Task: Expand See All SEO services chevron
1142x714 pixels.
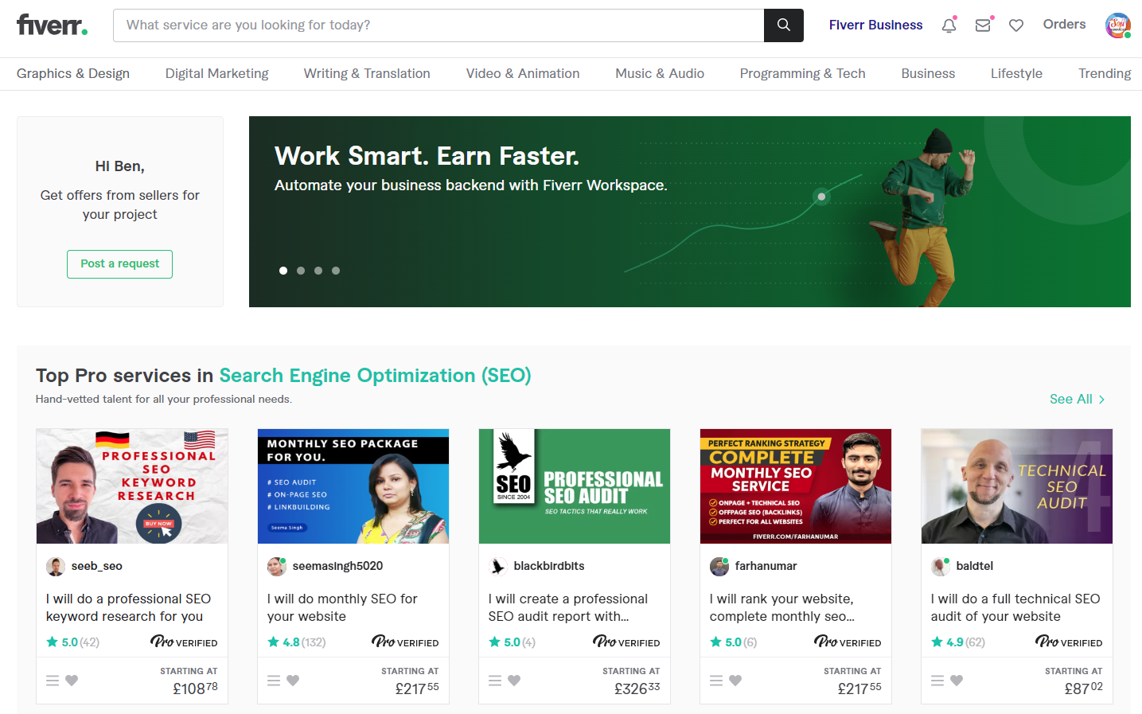Action: 1101,400
